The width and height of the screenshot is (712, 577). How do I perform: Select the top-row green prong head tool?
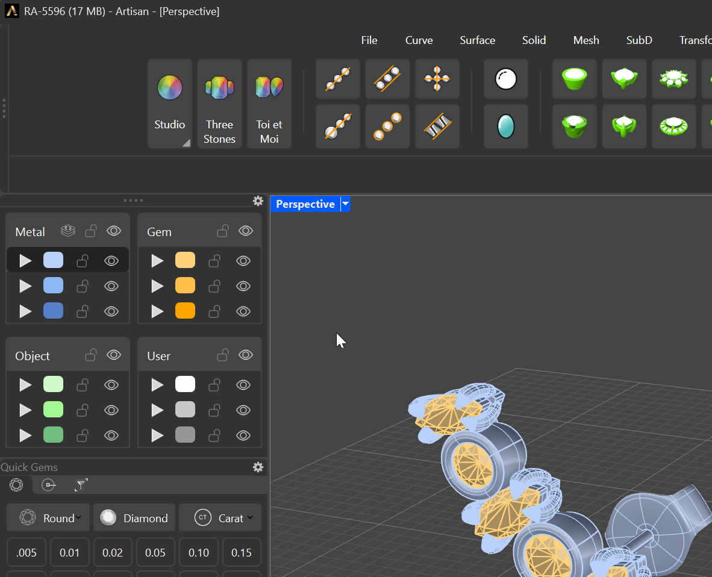[x=625, y=79]
